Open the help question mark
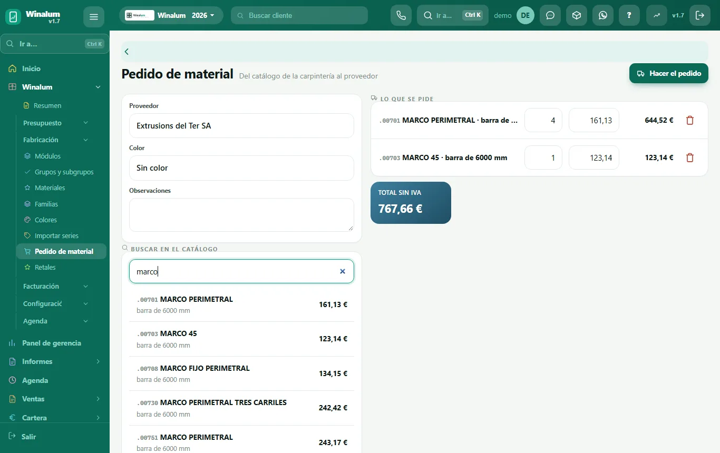The width and height of the screenshot is (720, 453). click(629, 15)
